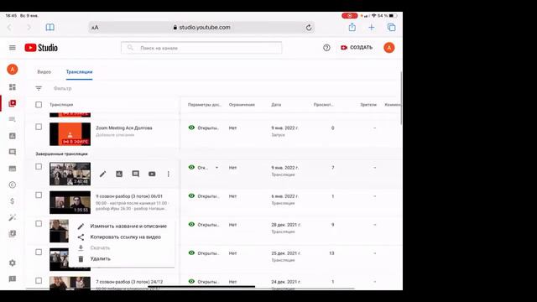Open the Dashboard icon in sidebar
Viewport: 537px width, 302px height.
click(13, 87)
